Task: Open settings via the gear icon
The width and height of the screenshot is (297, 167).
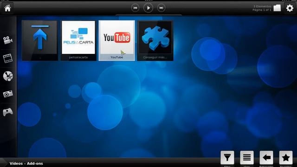Action: [290, 8]
